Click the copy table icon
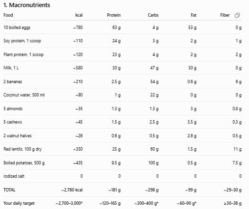This screenshot has width=249, height=209. point(237,15)
